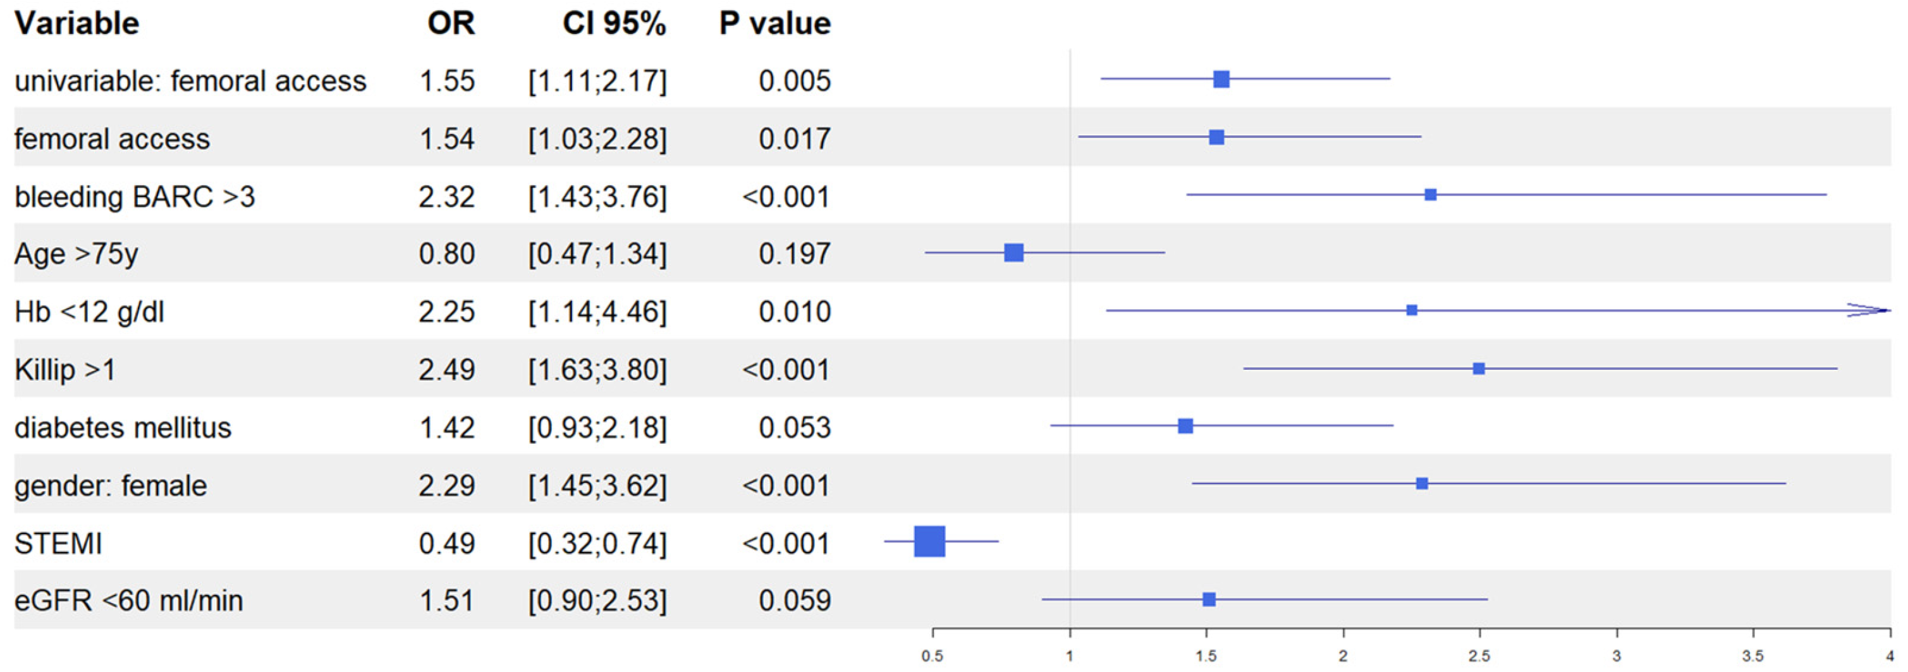Click the gender: female square marker
The height and width of the screenshot is (672, 1908).
1421,484
